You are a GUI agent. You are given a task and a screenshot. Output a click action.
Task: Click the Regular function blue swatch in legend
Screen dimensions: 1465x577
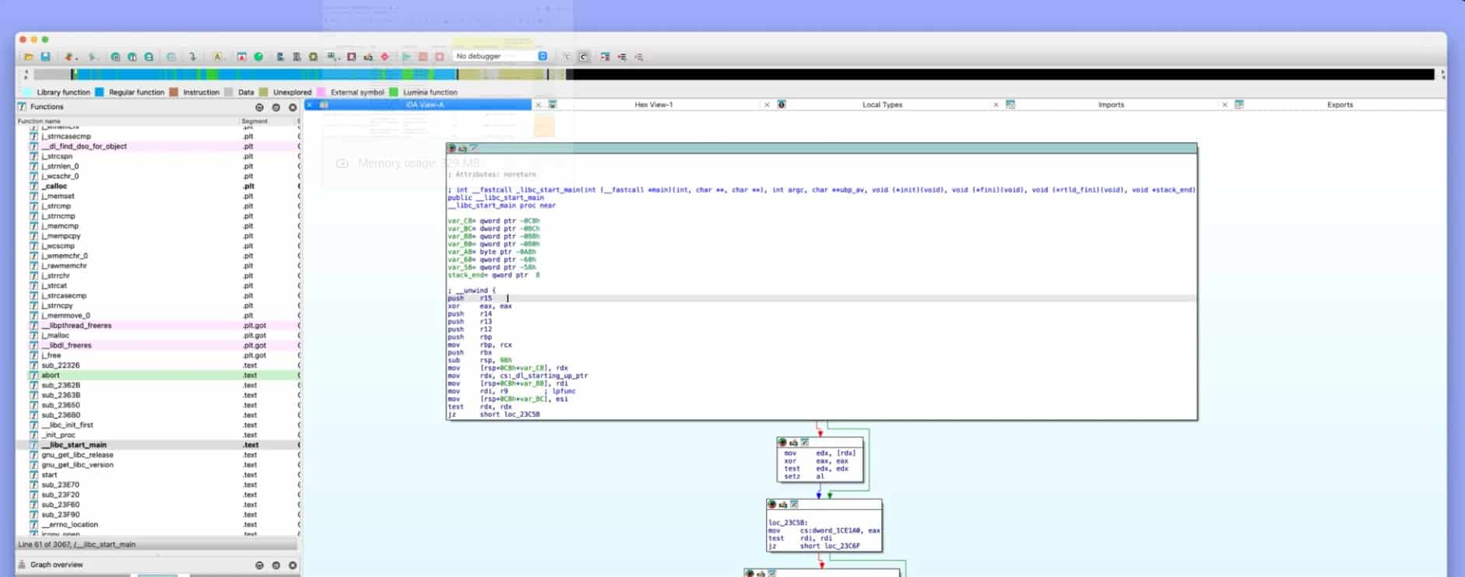point(99,92)
